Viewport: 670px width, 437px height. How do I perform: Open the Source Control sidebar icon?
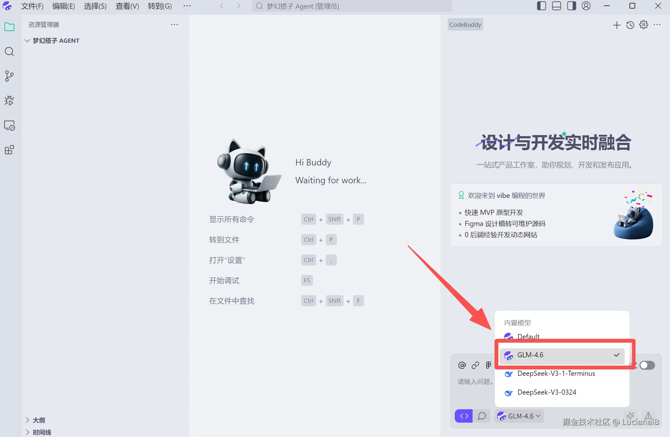[9, 76]
